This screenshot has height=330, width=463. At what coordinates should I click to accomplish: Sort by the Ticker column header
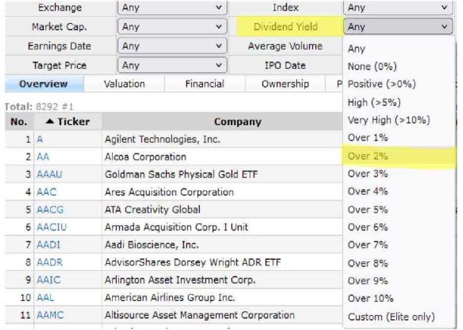pyautogui.click(x=68, y=122)
